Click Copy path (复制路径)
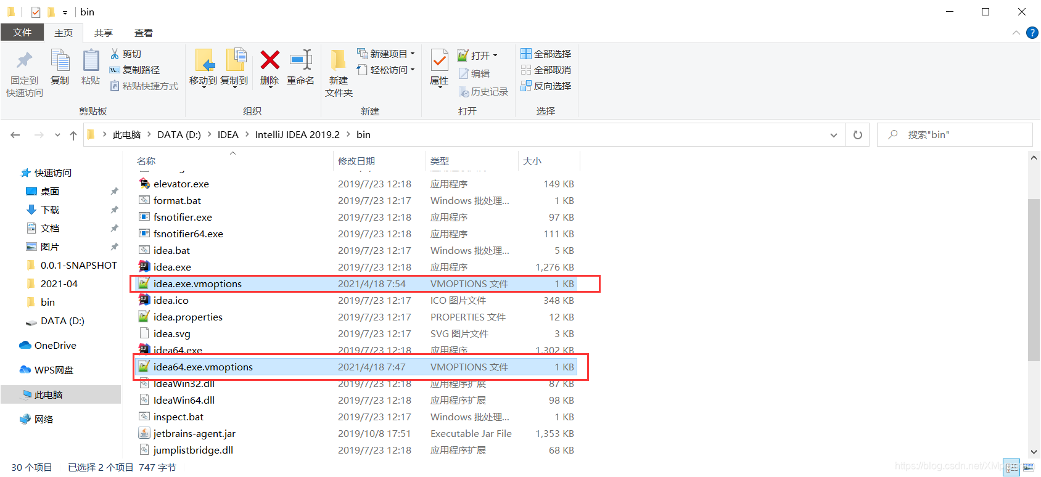Viewport: 1041px width, 477px height. (x=134, y=70)
